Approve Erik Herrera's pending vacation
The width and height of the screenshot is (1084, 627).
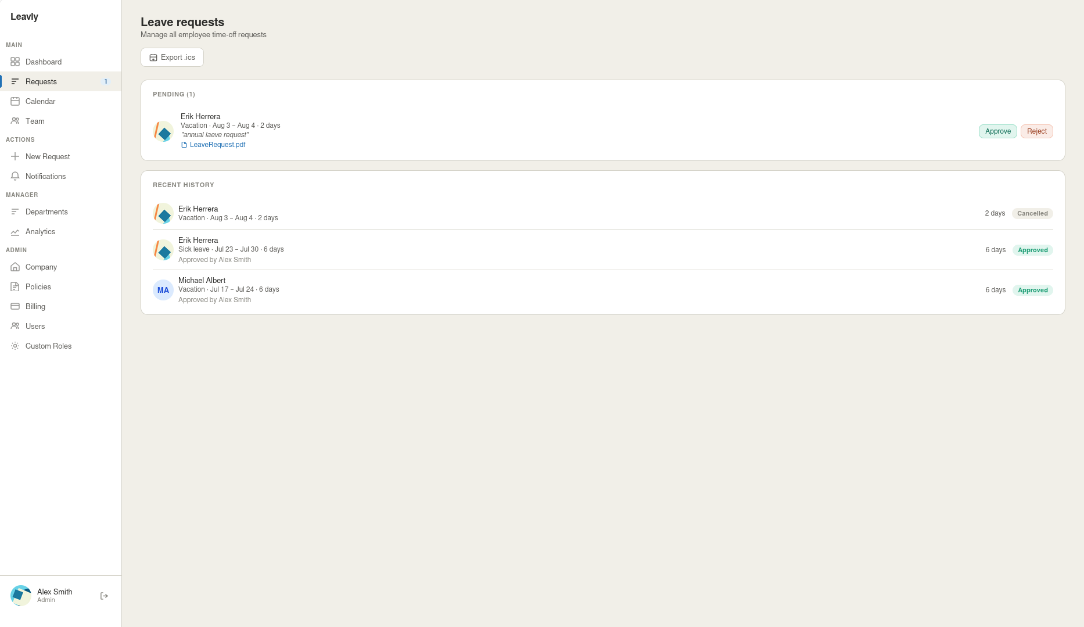click(x=997, y=131)
